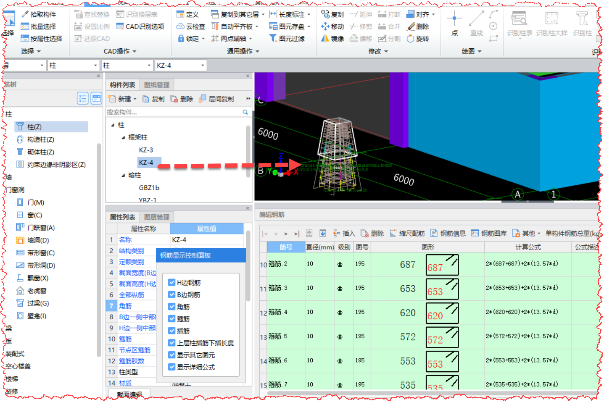Open 钢筋信息 rebar info
The image size is (604, 402).
pyautogui.click(x=448, y=234)
